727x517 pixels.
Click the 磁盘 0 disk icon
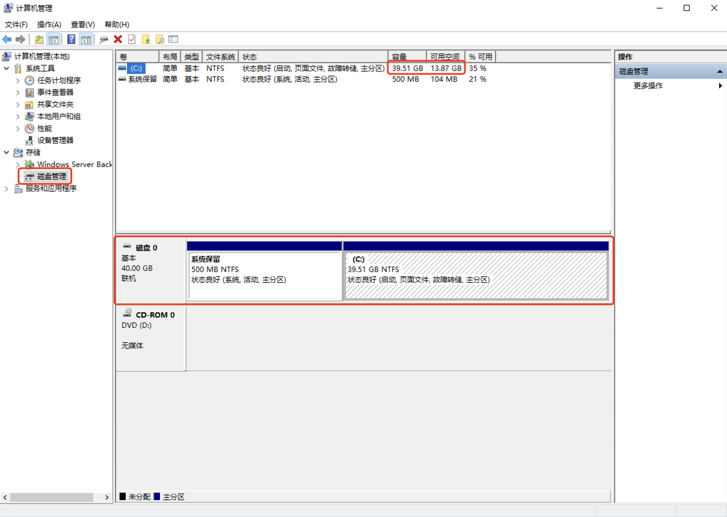[x=127, y=247]
